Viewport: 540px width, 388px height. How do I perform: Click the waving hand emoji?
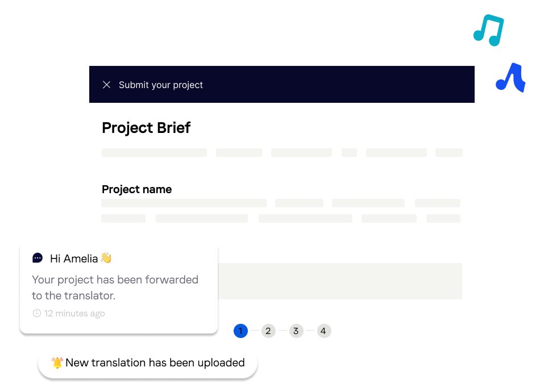click(106, 258)
